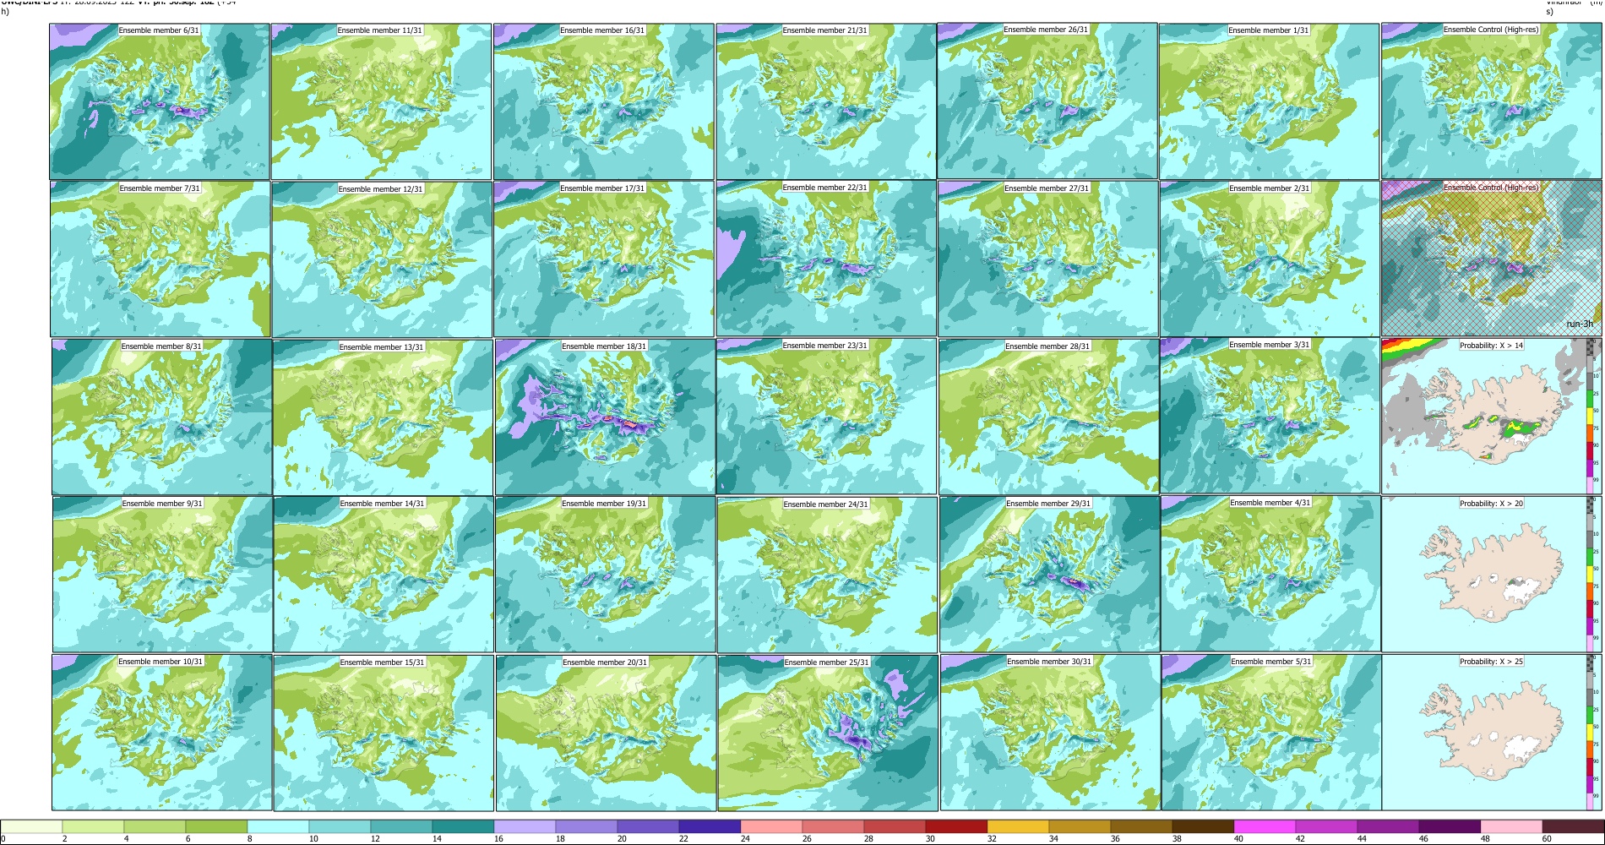The image size is (1605, 845).
Task: Pick the dark brown legend swatch between 38 and 40
Action: coord(1203,827)
